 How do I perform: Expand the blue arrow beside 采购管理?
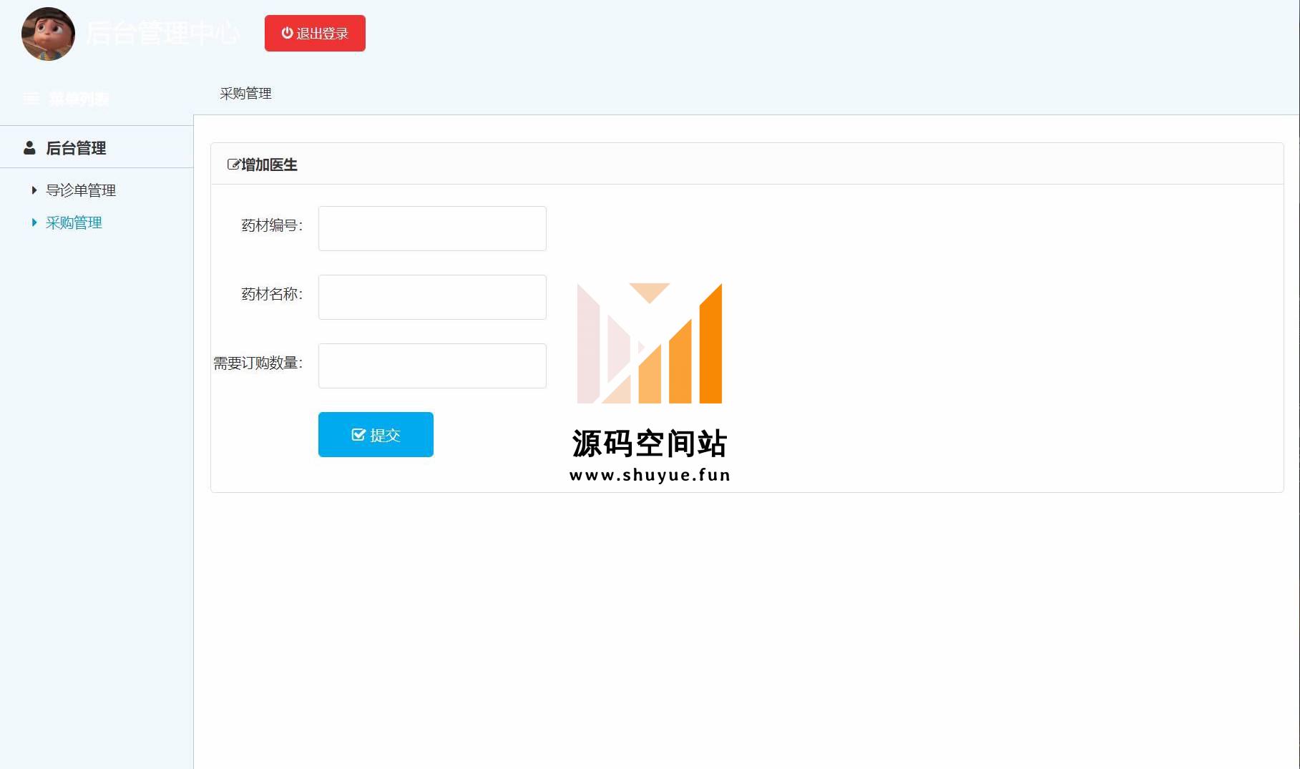34,222
